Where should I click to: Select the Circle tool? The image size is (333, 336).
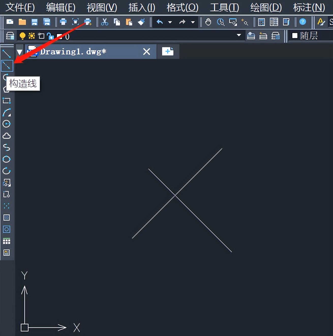[x=7, y=124]
